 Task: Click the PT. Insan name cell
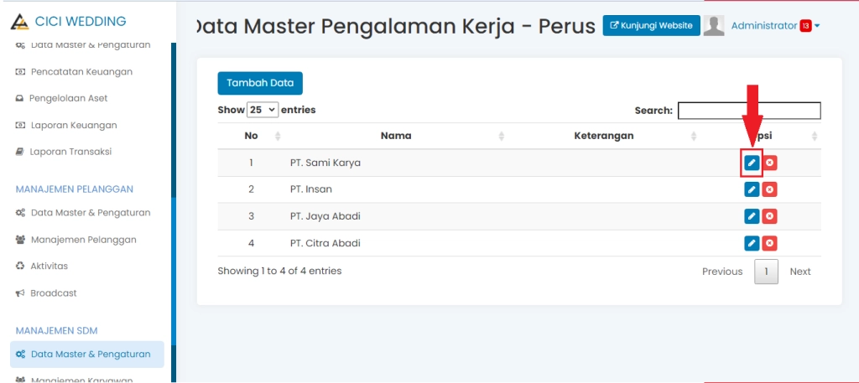(310, 189)
